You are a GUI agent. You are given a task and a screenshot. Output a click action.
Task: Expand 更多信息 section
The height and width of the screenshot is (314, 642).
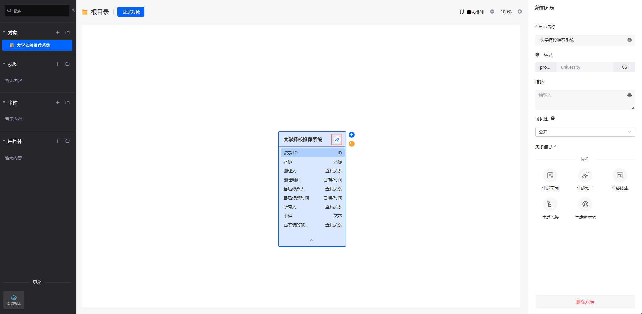point(545,147)
